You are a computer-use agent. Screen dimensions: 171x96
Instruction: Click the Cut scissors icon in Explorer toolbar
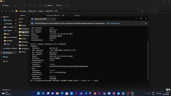(x=14, y=5)
